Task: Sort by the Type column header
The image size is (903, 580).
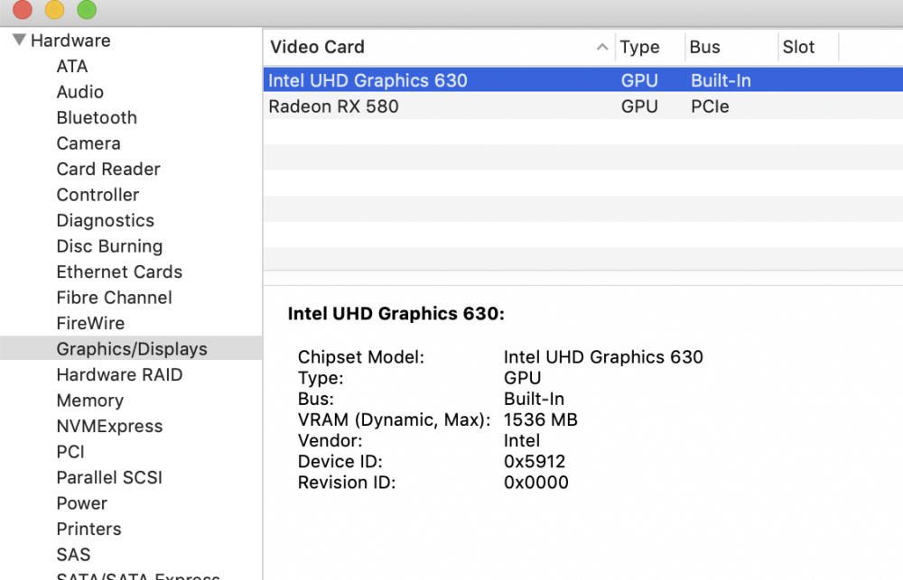Action: tap(639, 47)
